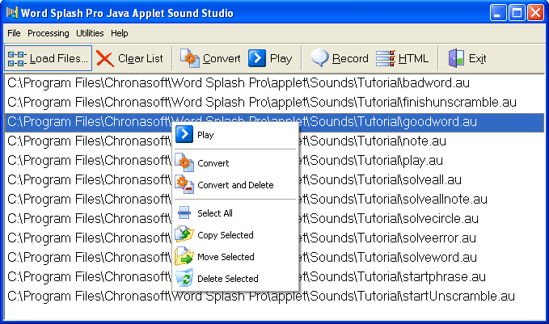
Task: Open the Processing menu
Action: [x=49, y=33]
